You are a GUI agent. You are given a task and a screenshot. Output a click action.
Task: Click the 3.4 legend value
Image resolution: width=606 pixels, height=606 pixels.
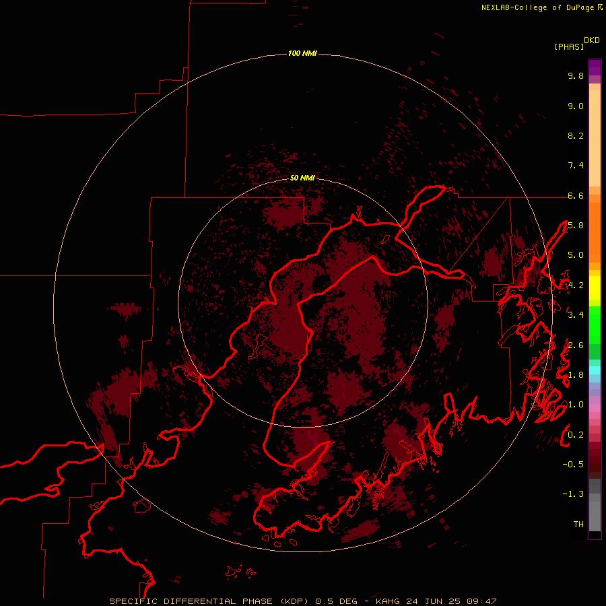click(x=576, y=315)
